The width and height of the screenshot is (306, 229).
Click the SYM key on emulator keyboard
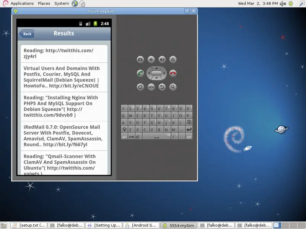132,137
